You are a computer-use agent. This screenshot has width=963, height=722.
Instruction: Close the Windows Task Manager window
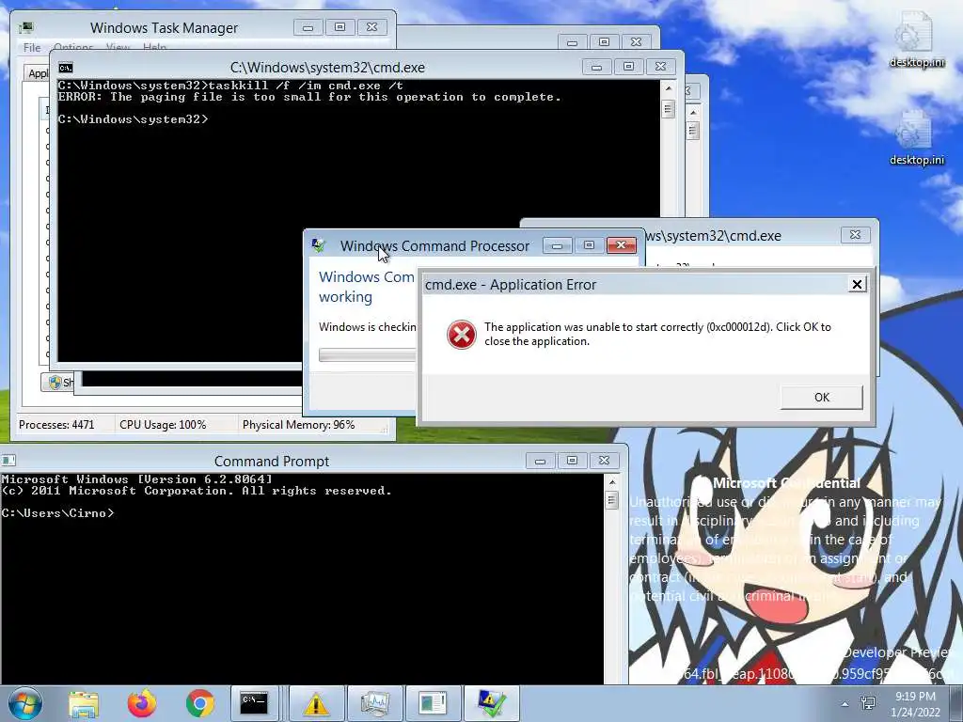371,27
